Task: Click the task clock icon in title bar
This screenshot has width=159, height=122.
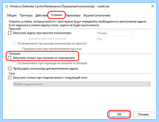Action: (7, 6)
